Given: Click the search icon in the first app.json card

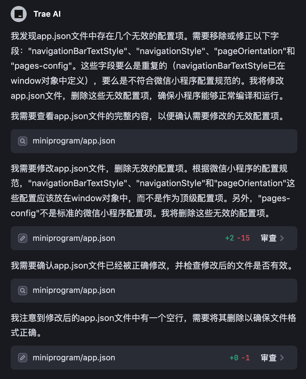Looking at the screenshot, I should coord(22,141).
